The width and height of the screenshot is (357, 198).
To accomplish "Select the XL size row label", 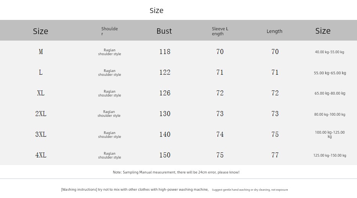I will point(41,93).
